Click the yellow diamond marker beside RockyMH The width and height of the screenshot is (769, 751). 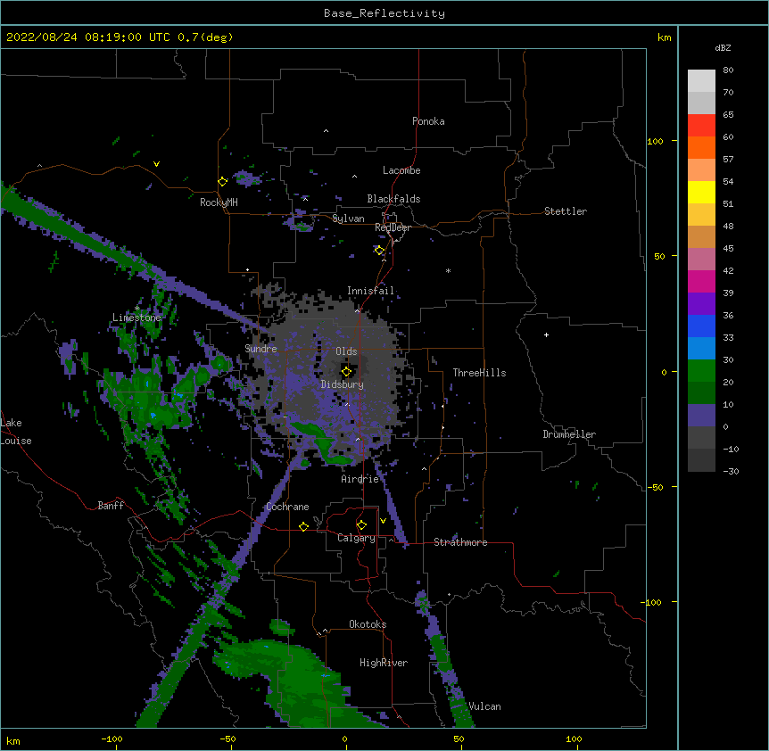pyautogui.click(x=223, y=182)
